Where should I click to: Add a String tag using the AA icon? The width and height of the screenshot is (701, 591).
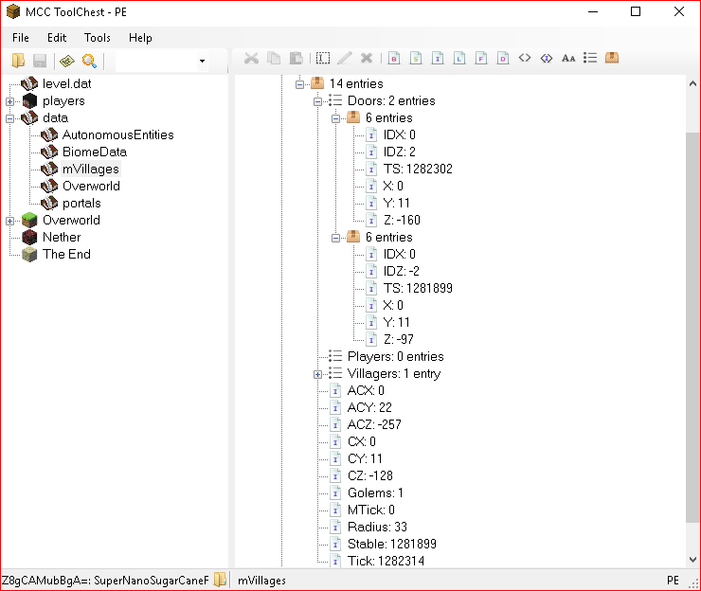click(x=568, y=58)
